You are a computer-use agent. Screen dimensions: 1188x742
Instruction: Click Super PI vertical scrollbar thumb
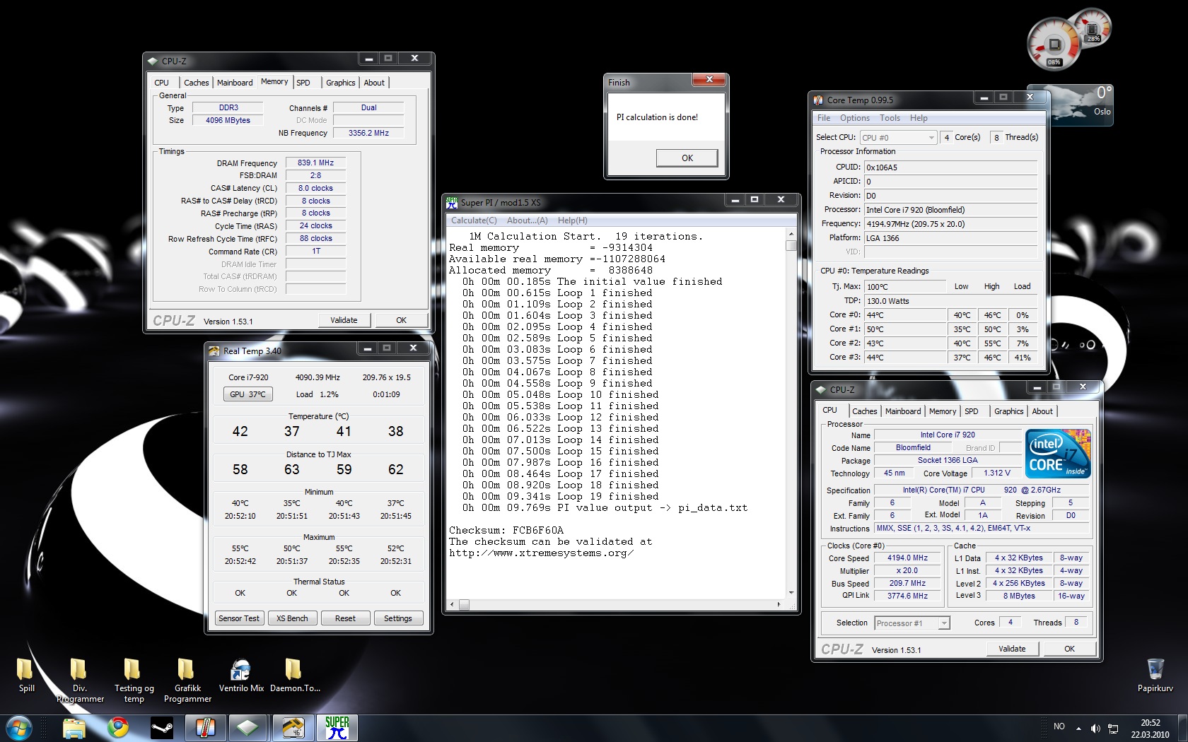click(x=791, y=246)
